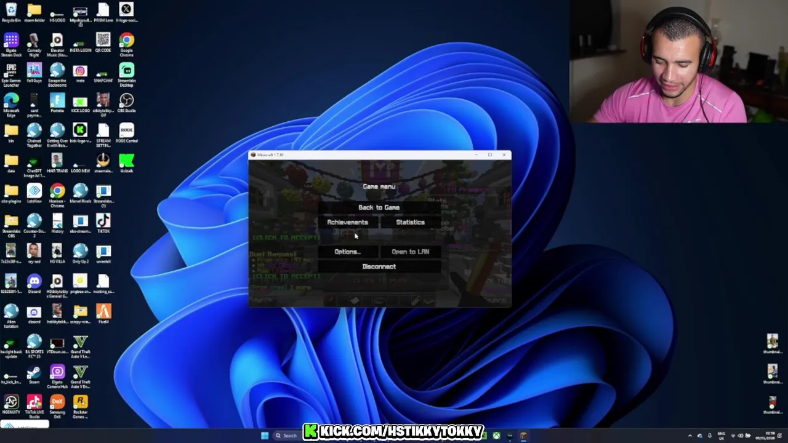Select the Fortnite desktop icon
Viewport: 788px width, 443px height.
tap(57, 103)
